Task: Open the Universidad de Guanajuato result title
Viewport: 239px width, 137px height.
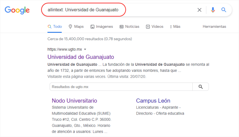Action: (81, 57)
